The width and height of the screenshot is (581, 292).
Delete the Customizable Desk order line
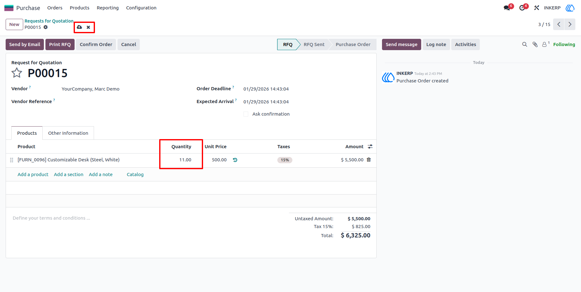[x=369, y=160]
